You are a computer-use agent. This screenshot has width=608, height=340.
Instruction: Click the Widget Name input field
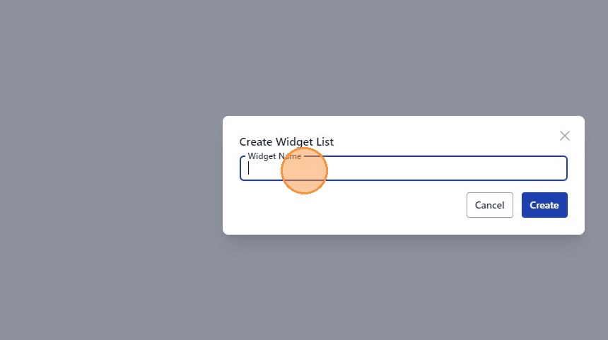(424, 169)
